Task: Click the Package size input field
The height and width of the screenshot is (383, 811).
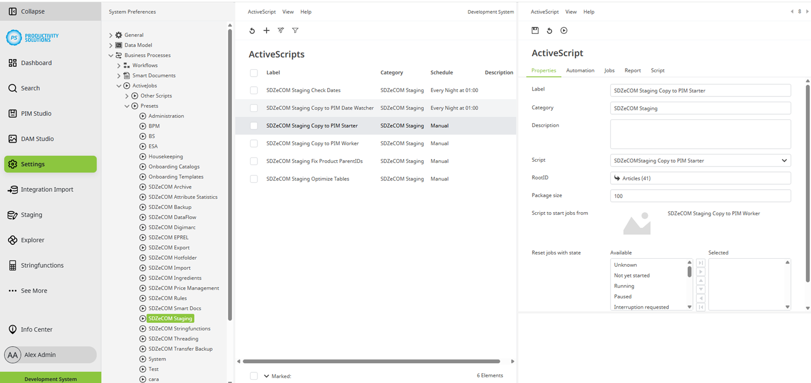Action: pyautogui.click(x=701, y=196)
